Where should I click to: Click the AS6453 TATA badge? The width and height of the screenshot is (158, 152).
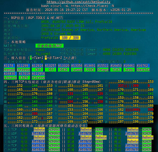click(x=116, y=68)
